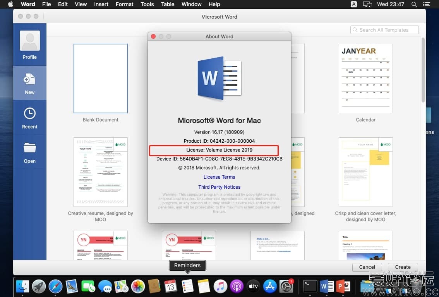Click the Open folder sidebar icon

[x=29, y=152]
